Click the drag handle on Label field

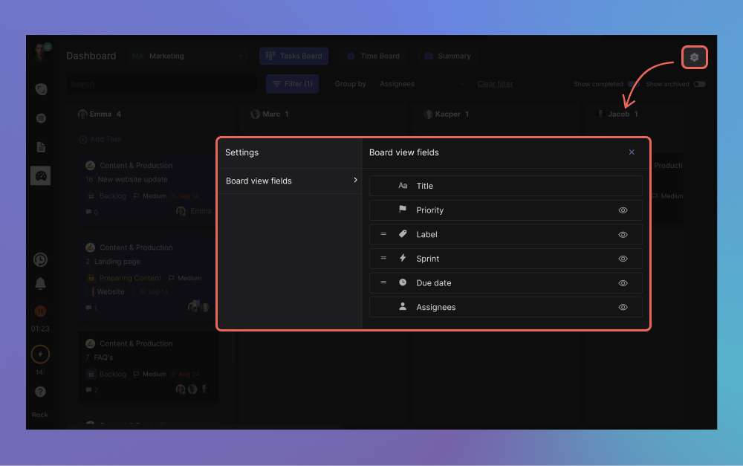pyautogui.click(x=383, y=234)
